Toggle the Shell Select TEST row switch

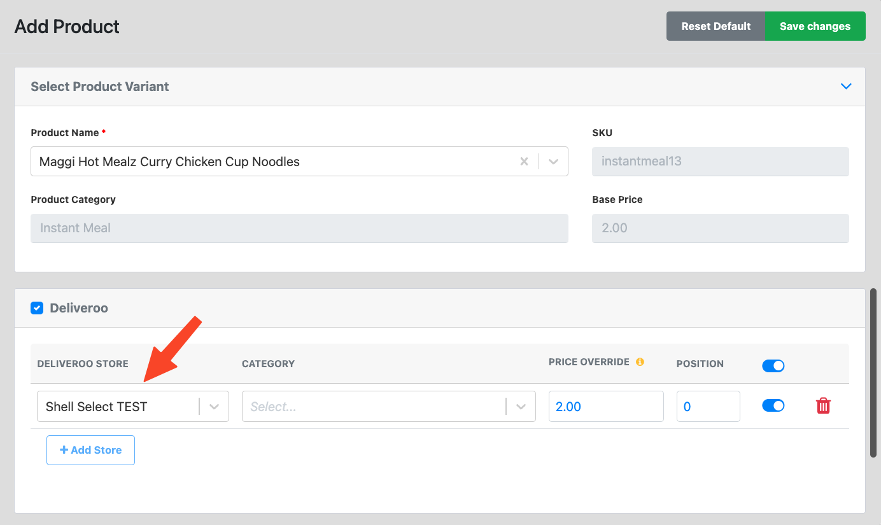773,405
